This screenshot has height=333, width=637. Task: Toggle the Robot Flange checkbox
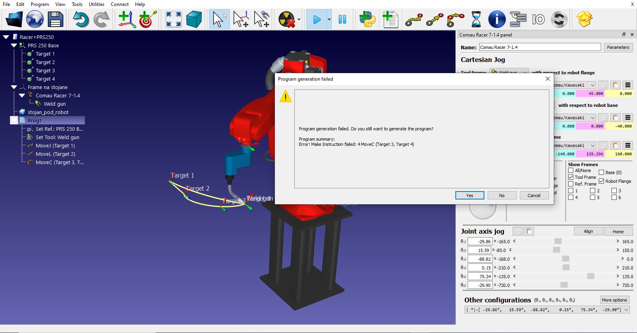click(x=602, y=181)
